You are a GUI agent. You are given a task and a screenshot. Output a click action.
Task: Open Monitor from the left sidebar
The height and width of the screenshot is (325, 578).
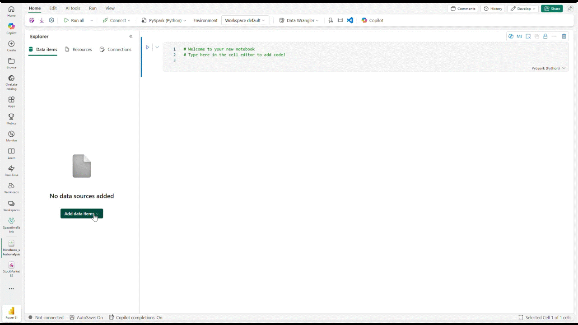click(x=11, y=135)
